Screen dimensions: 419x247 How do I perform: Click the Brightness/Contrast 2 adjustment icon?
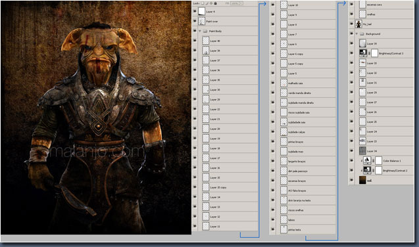(367, 170)
